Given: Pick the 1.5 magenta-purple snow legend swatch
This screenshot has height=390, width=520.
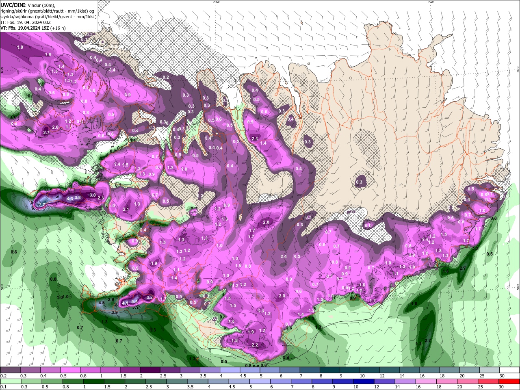Looking at the screenshot, I should [x=130, y=370].
